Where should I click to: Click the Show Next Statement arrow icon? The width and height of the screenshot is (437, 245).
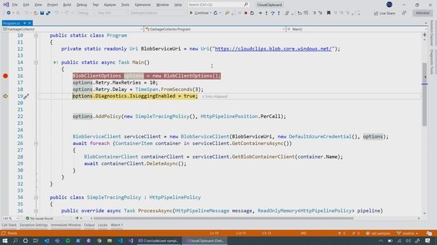tap(259, 13)
